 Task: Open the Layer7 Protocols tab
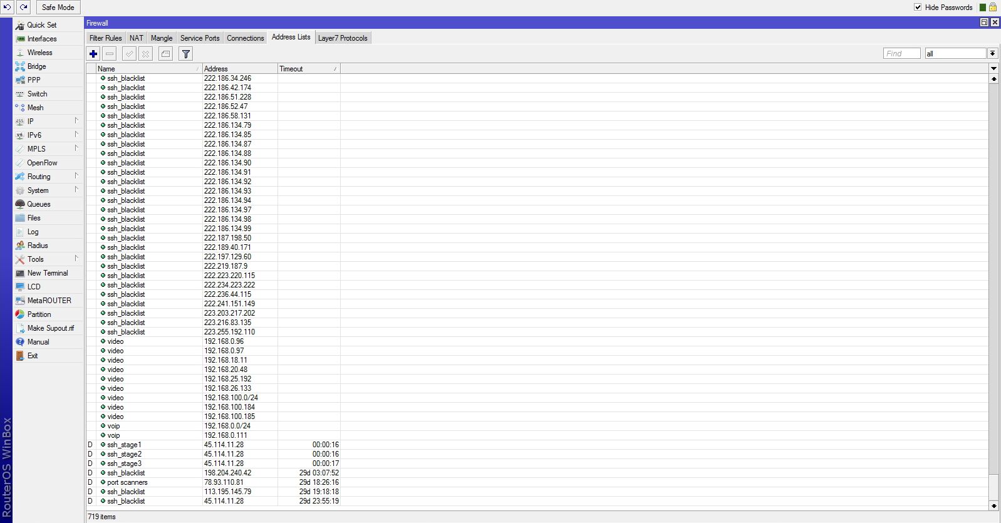tap(343, 38)
